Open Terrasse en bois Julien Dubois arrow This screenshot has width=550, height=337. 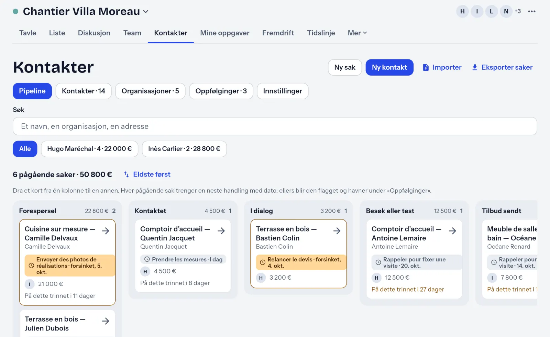[x=106, y=321]
